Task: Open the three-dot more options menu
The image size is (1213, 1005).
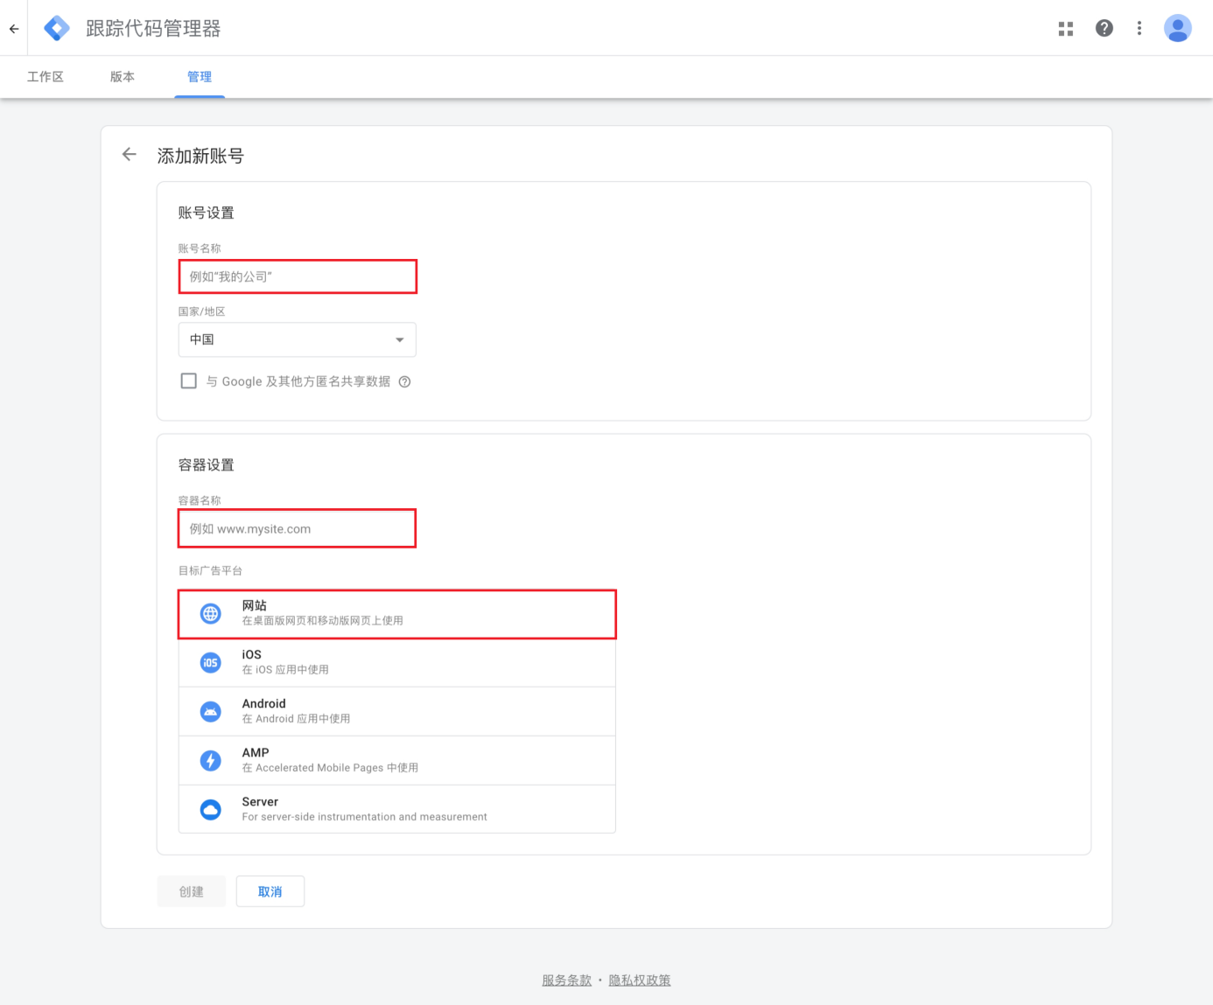Action: 1139,29
